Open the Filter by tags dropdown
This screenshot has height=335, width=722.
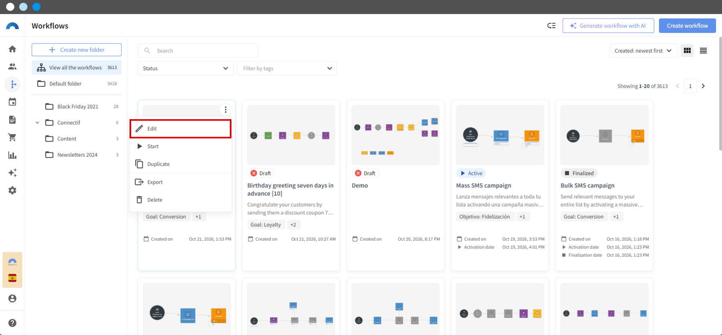click(287, 68)
